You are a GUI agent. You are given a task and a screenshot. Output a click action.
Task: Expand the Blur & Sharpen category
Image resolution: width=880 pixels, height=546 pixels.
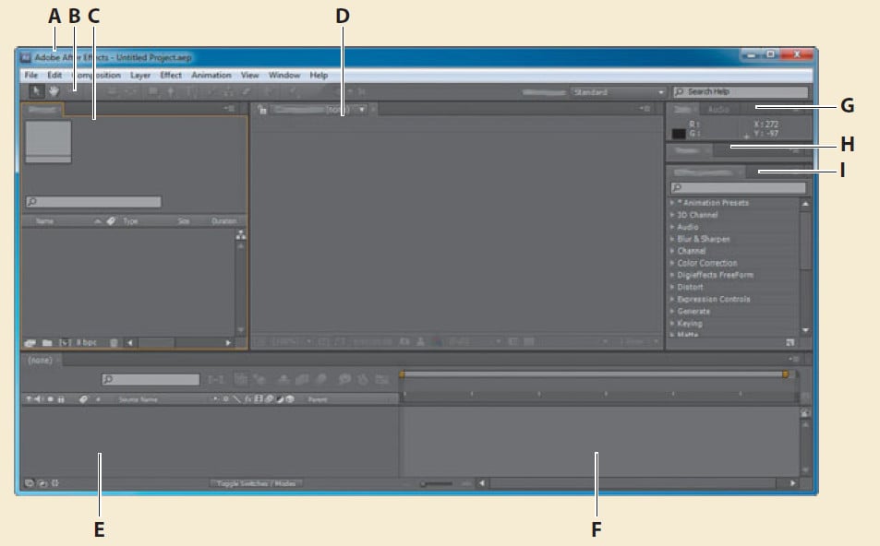tap(672, 239)
